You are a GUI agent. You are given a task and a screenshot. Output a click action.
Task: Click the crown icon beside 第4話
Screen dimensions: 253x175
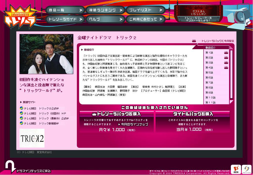pos(226,67)
